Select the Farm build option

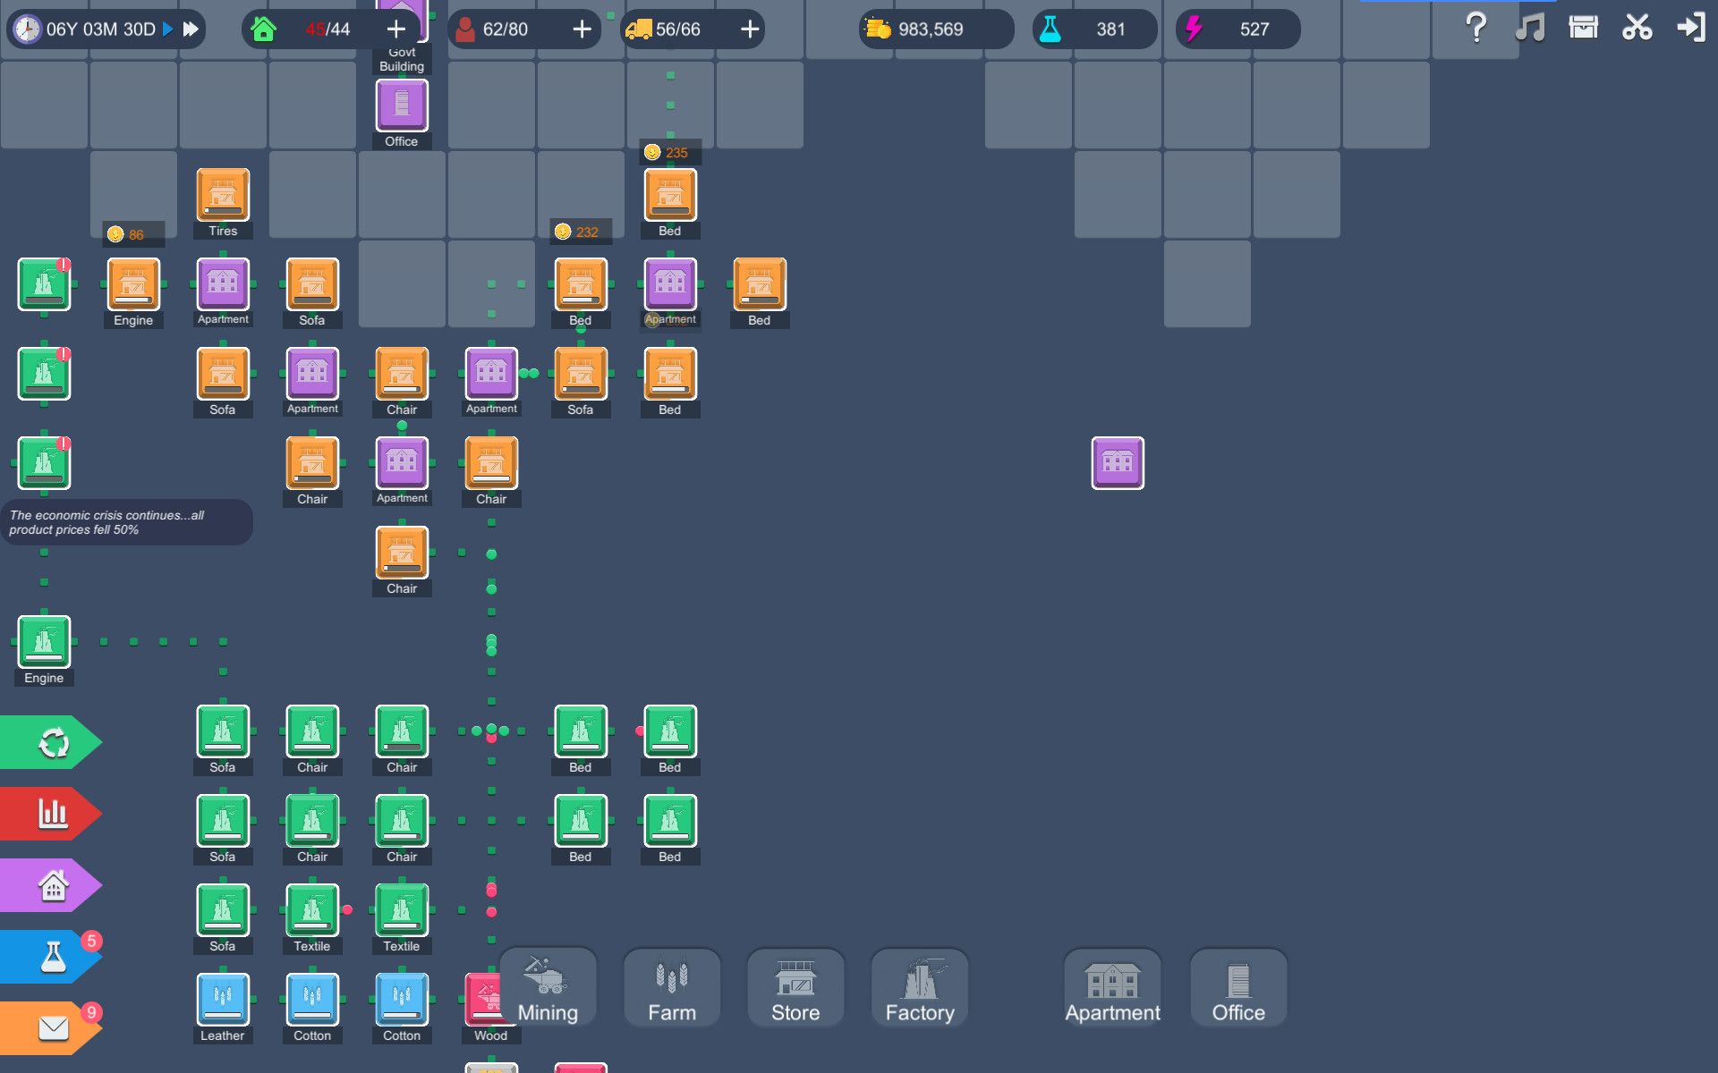[x=671, y=988]
